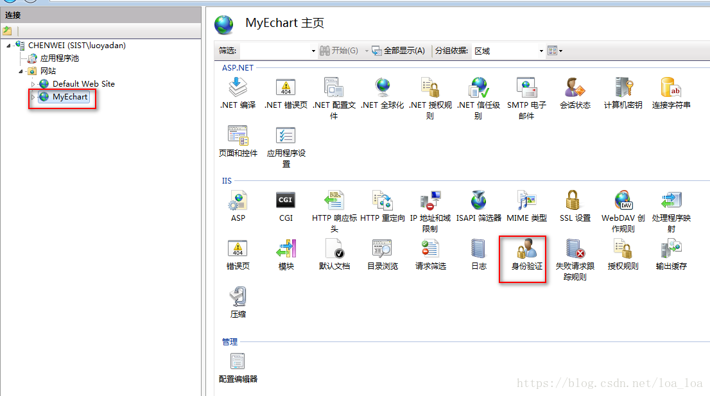Open 会话状态 feature

coord(575,94)
